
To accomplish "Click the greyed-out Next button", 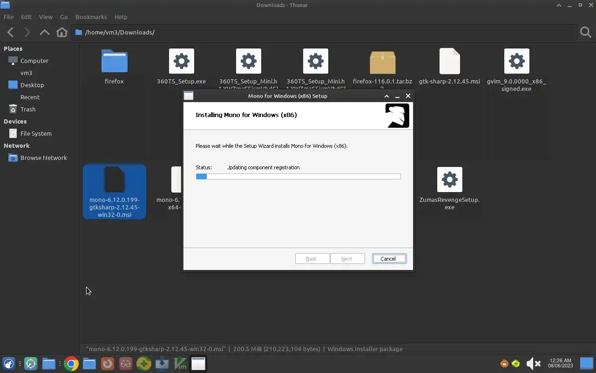I will point(347,259).
